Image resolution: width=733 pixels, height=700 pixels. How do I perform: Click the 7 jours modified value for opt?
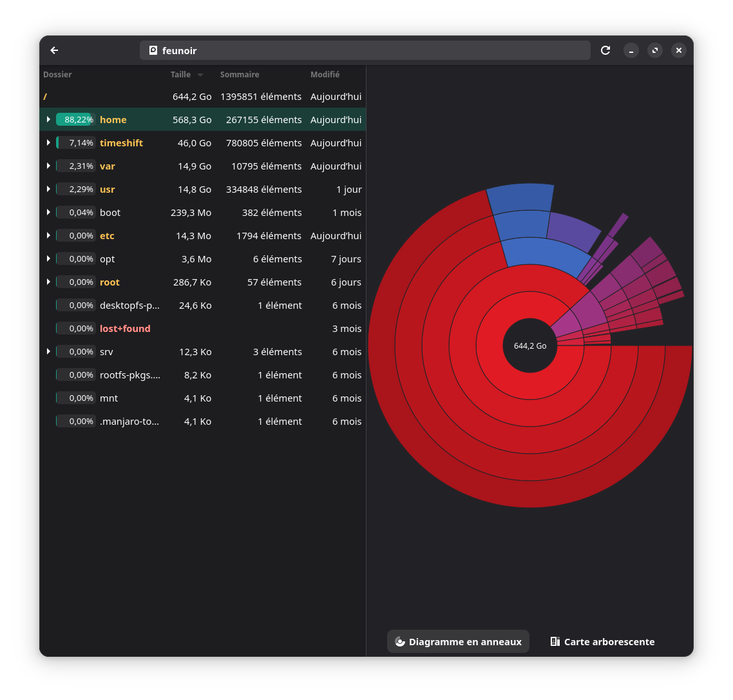[x=346, y=259]
